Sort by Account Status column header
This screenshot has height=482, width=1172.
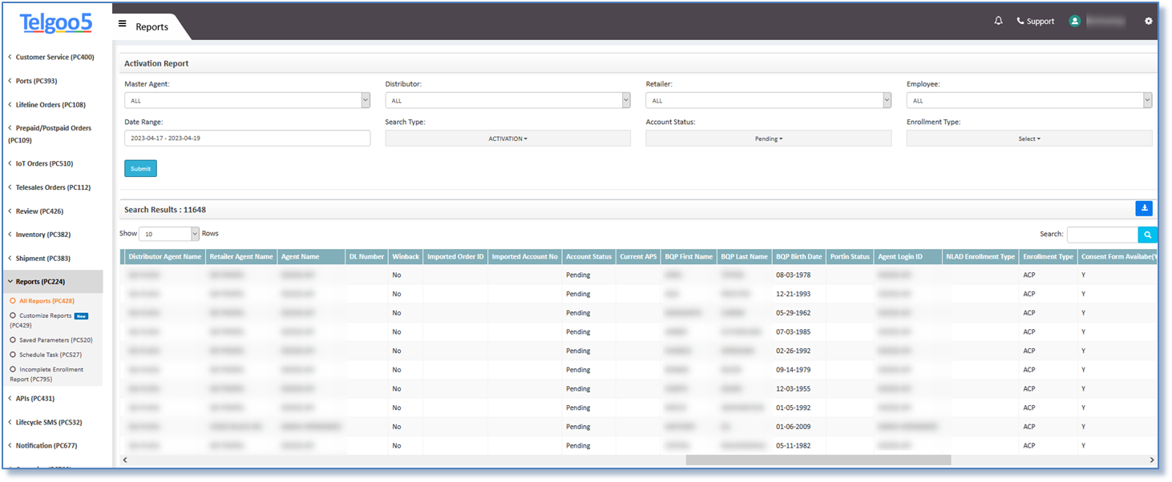[589, 257]
